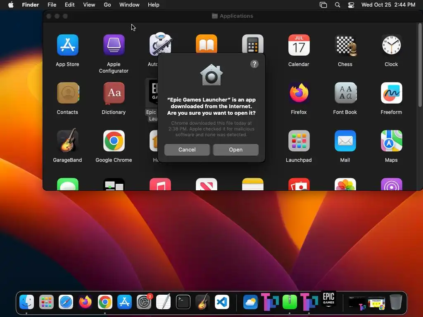Click the Applications window scrollbar

[x=420, y=65]
